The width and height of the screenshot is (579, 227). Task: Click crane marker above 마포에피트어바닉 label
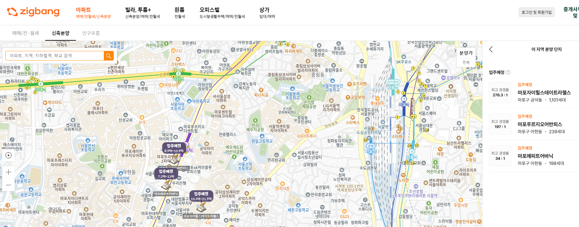coord(166,185)
